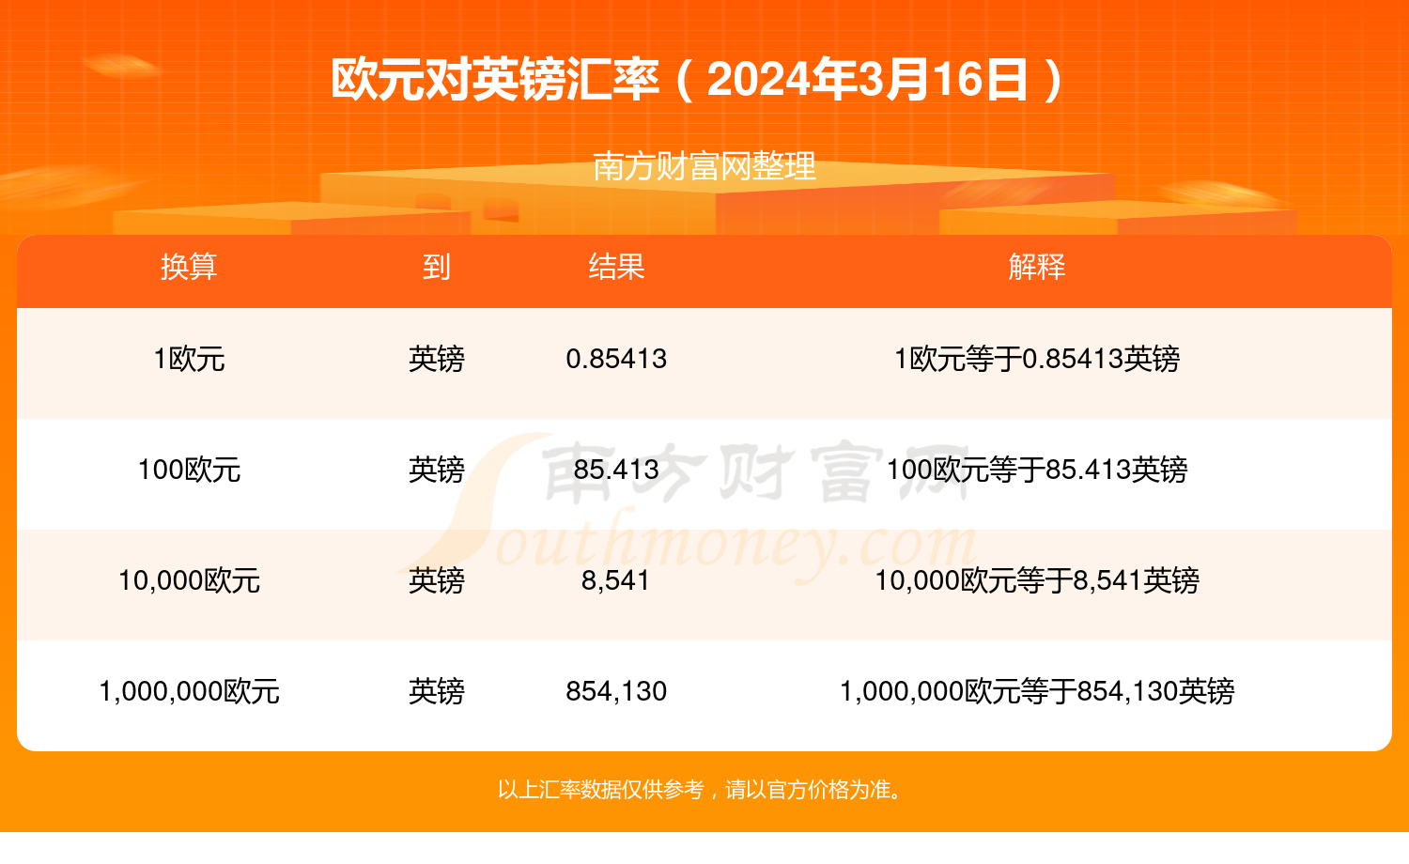This screenshot has width=1409, height=864.
Task: Click the 100欧元 cell
Action: 189,470
